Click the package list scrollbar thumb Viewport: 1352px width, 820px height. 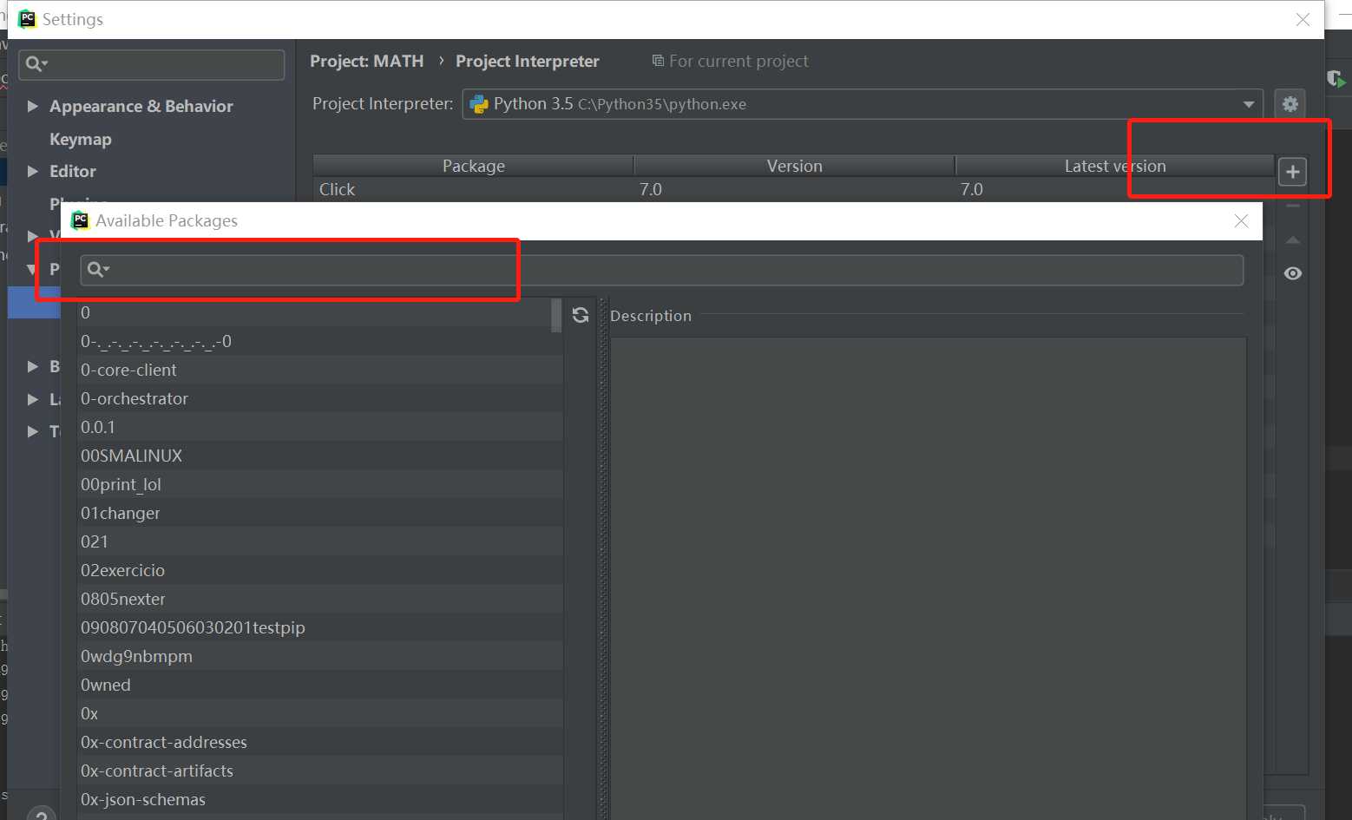[557, 316]
